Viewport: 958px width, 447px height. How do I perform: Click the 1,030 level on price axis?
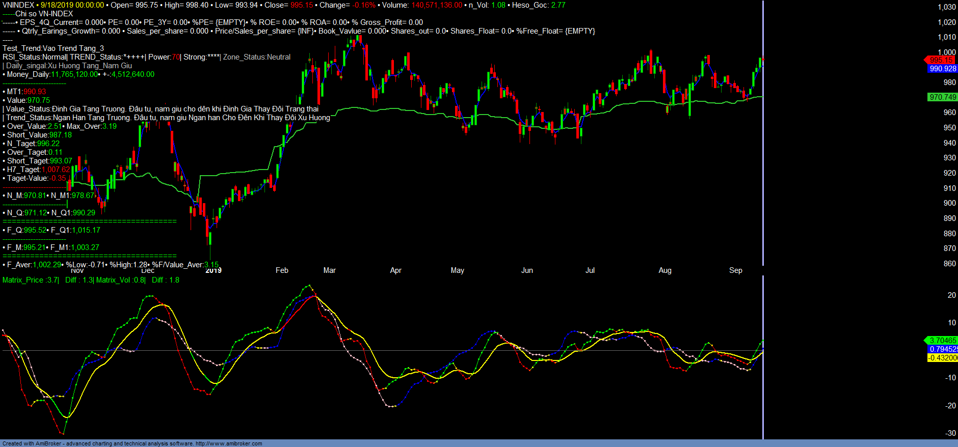click(946, 7)
